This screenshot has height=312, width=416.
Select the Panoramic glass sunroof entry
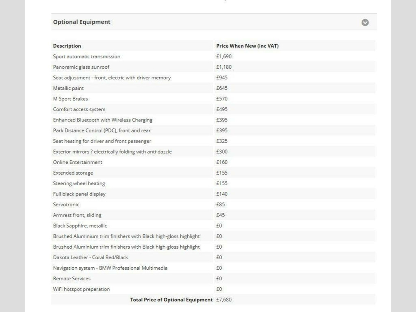81,67
